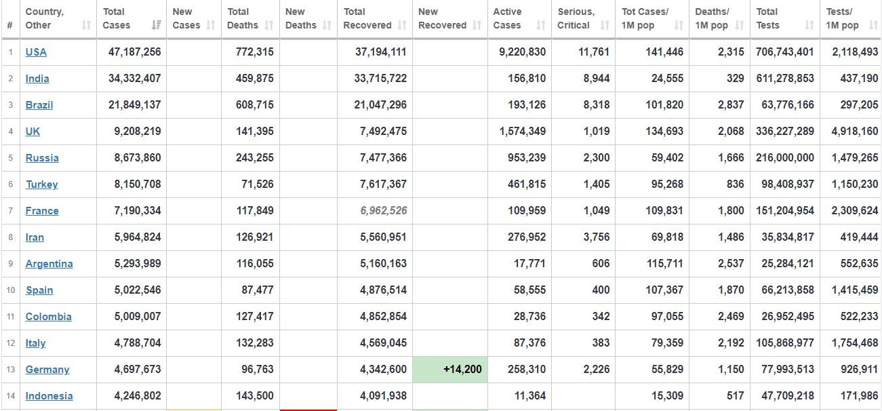Select France italic recovered value 6,962,526

[x=384, y=211]
